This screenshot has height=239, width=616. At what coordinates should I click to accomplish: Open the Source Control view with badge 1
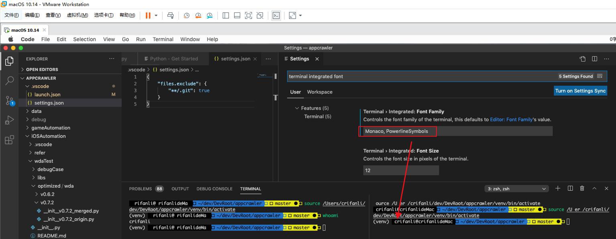(x=9, y=100)
